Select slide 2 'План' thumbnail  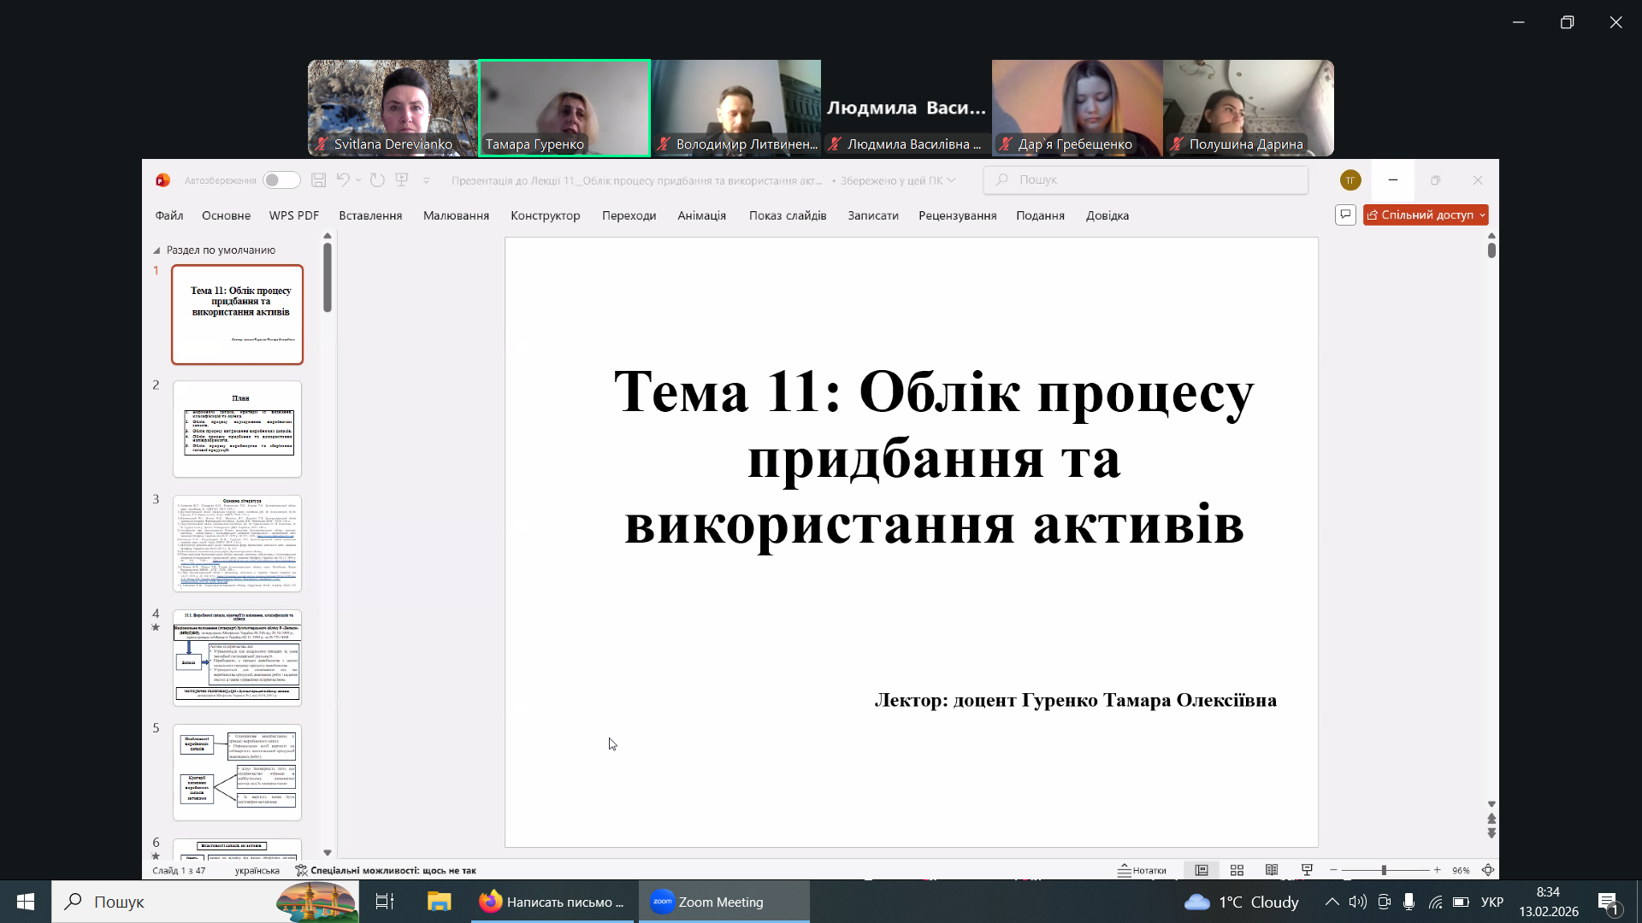click(238, 429)
